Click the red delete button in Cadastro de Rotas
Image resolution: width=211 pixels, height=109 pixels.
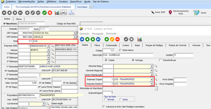(117, 39)
